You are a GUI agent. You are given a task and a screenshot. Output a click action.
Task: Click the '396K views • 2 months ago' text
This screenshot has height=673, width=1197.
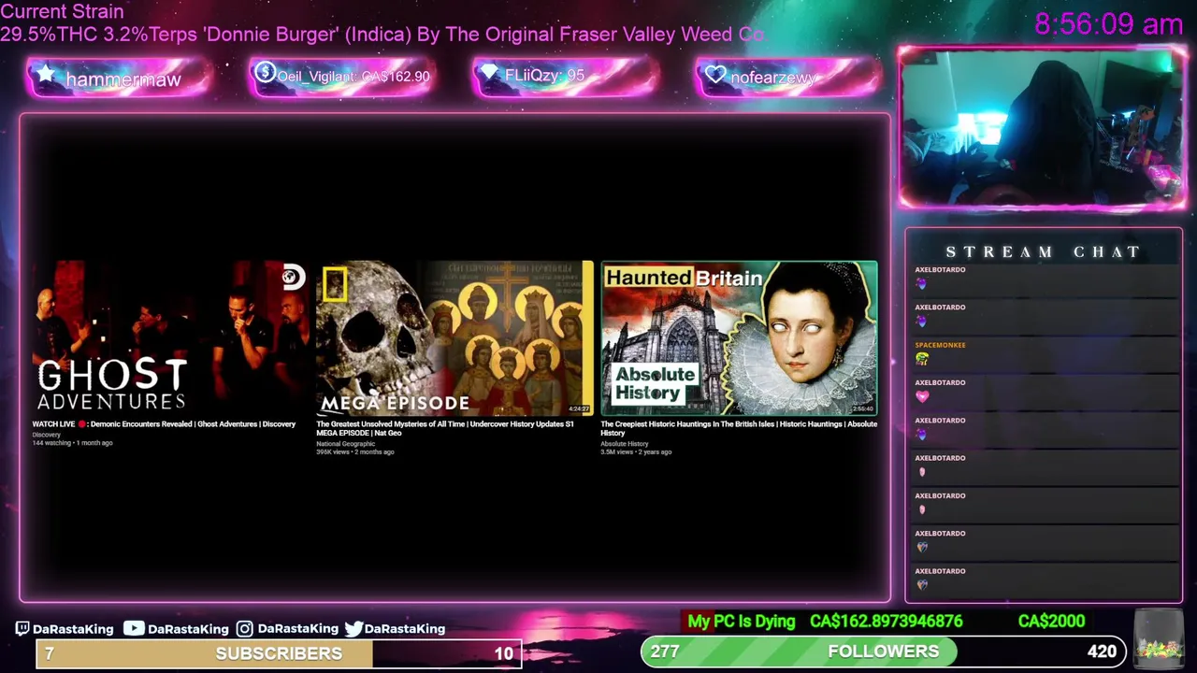(x=355, y=452)
